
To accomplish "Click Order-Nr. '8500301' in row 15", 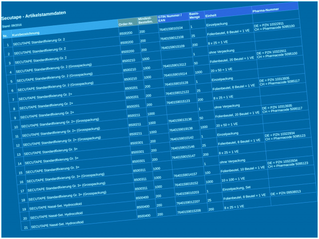I will (139, 161).
